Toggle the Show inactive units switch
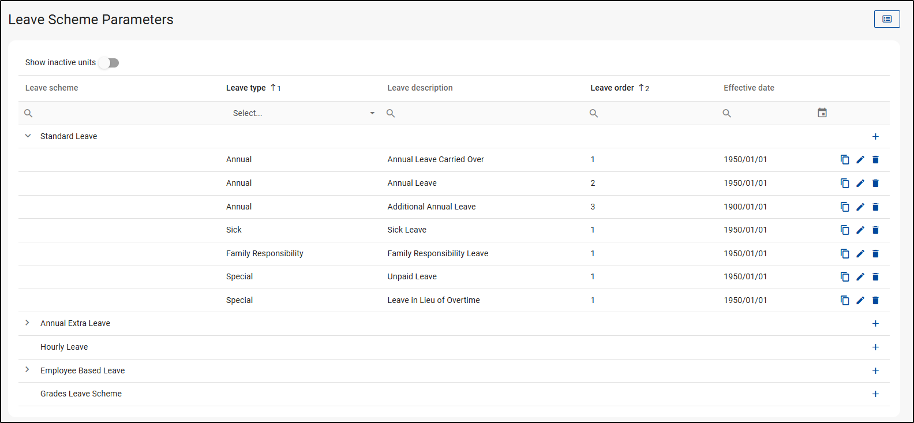914x423 pixels. pyautogui.click(x=108, y=63)
